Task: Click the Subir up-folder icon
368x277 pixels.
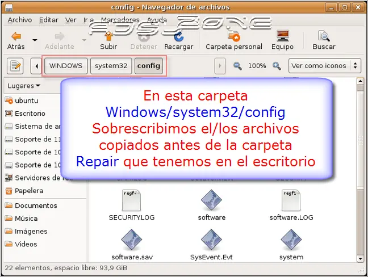Action: tap(108, 40)
